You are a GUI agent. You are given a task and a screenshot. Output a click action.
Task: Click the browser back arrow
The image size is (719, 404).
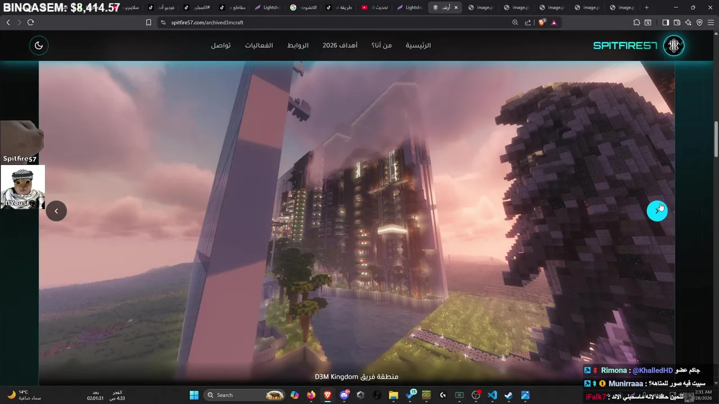8,22
